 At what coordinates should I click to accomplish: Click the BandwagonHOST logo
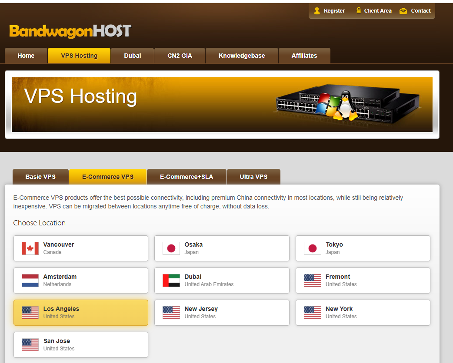click(70, 31)
